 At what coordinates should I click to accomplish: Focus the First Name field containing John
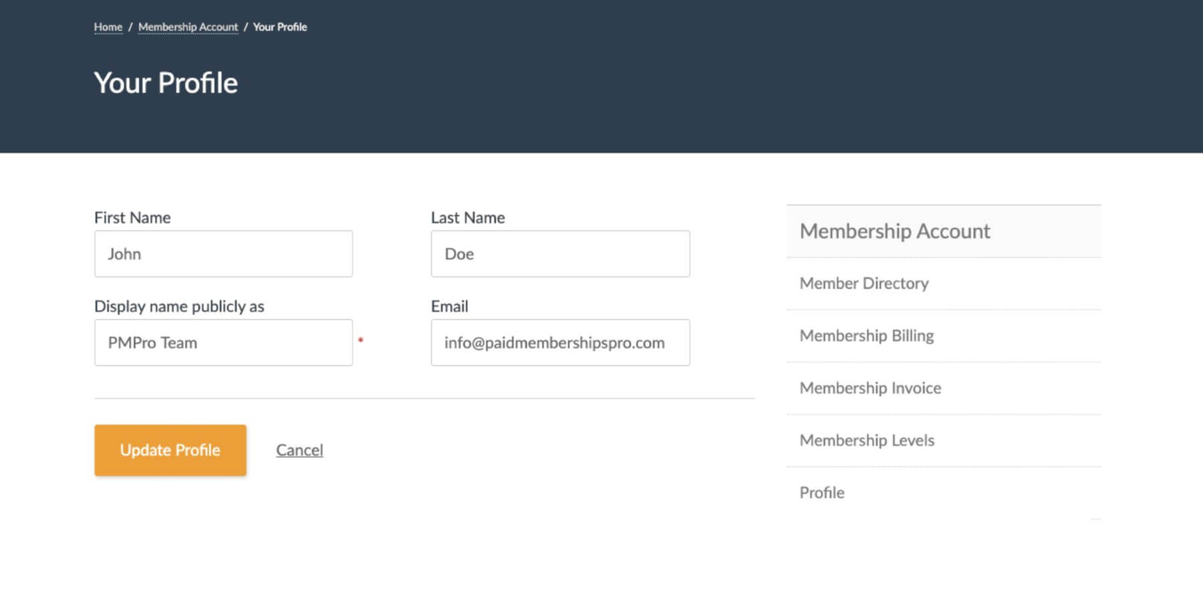pos(223,254)
